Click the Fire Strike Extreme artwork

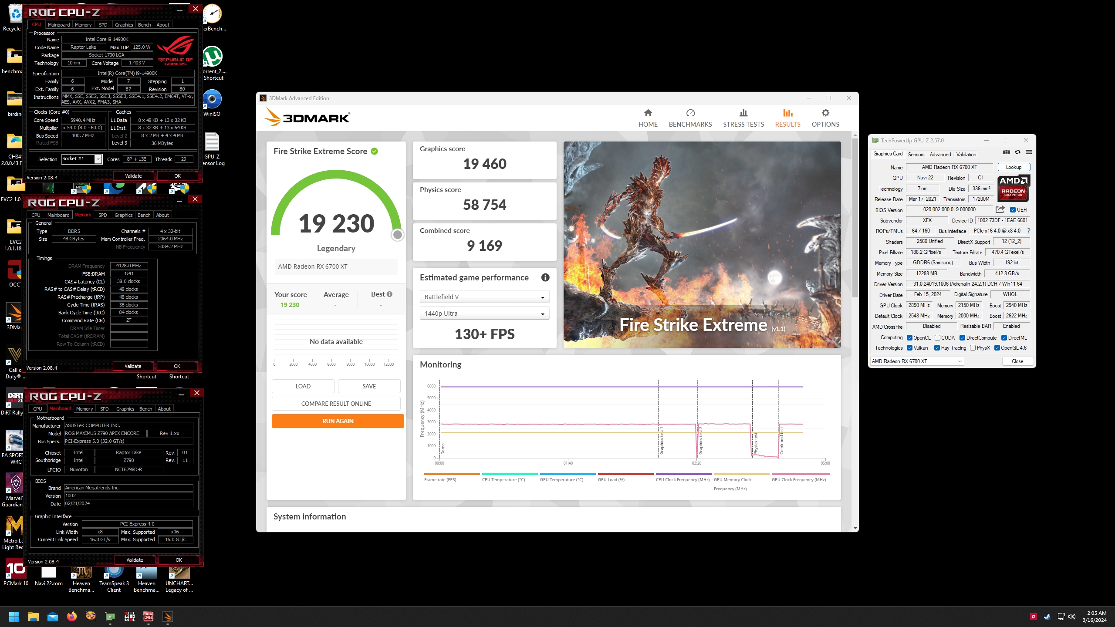point(702,244)
